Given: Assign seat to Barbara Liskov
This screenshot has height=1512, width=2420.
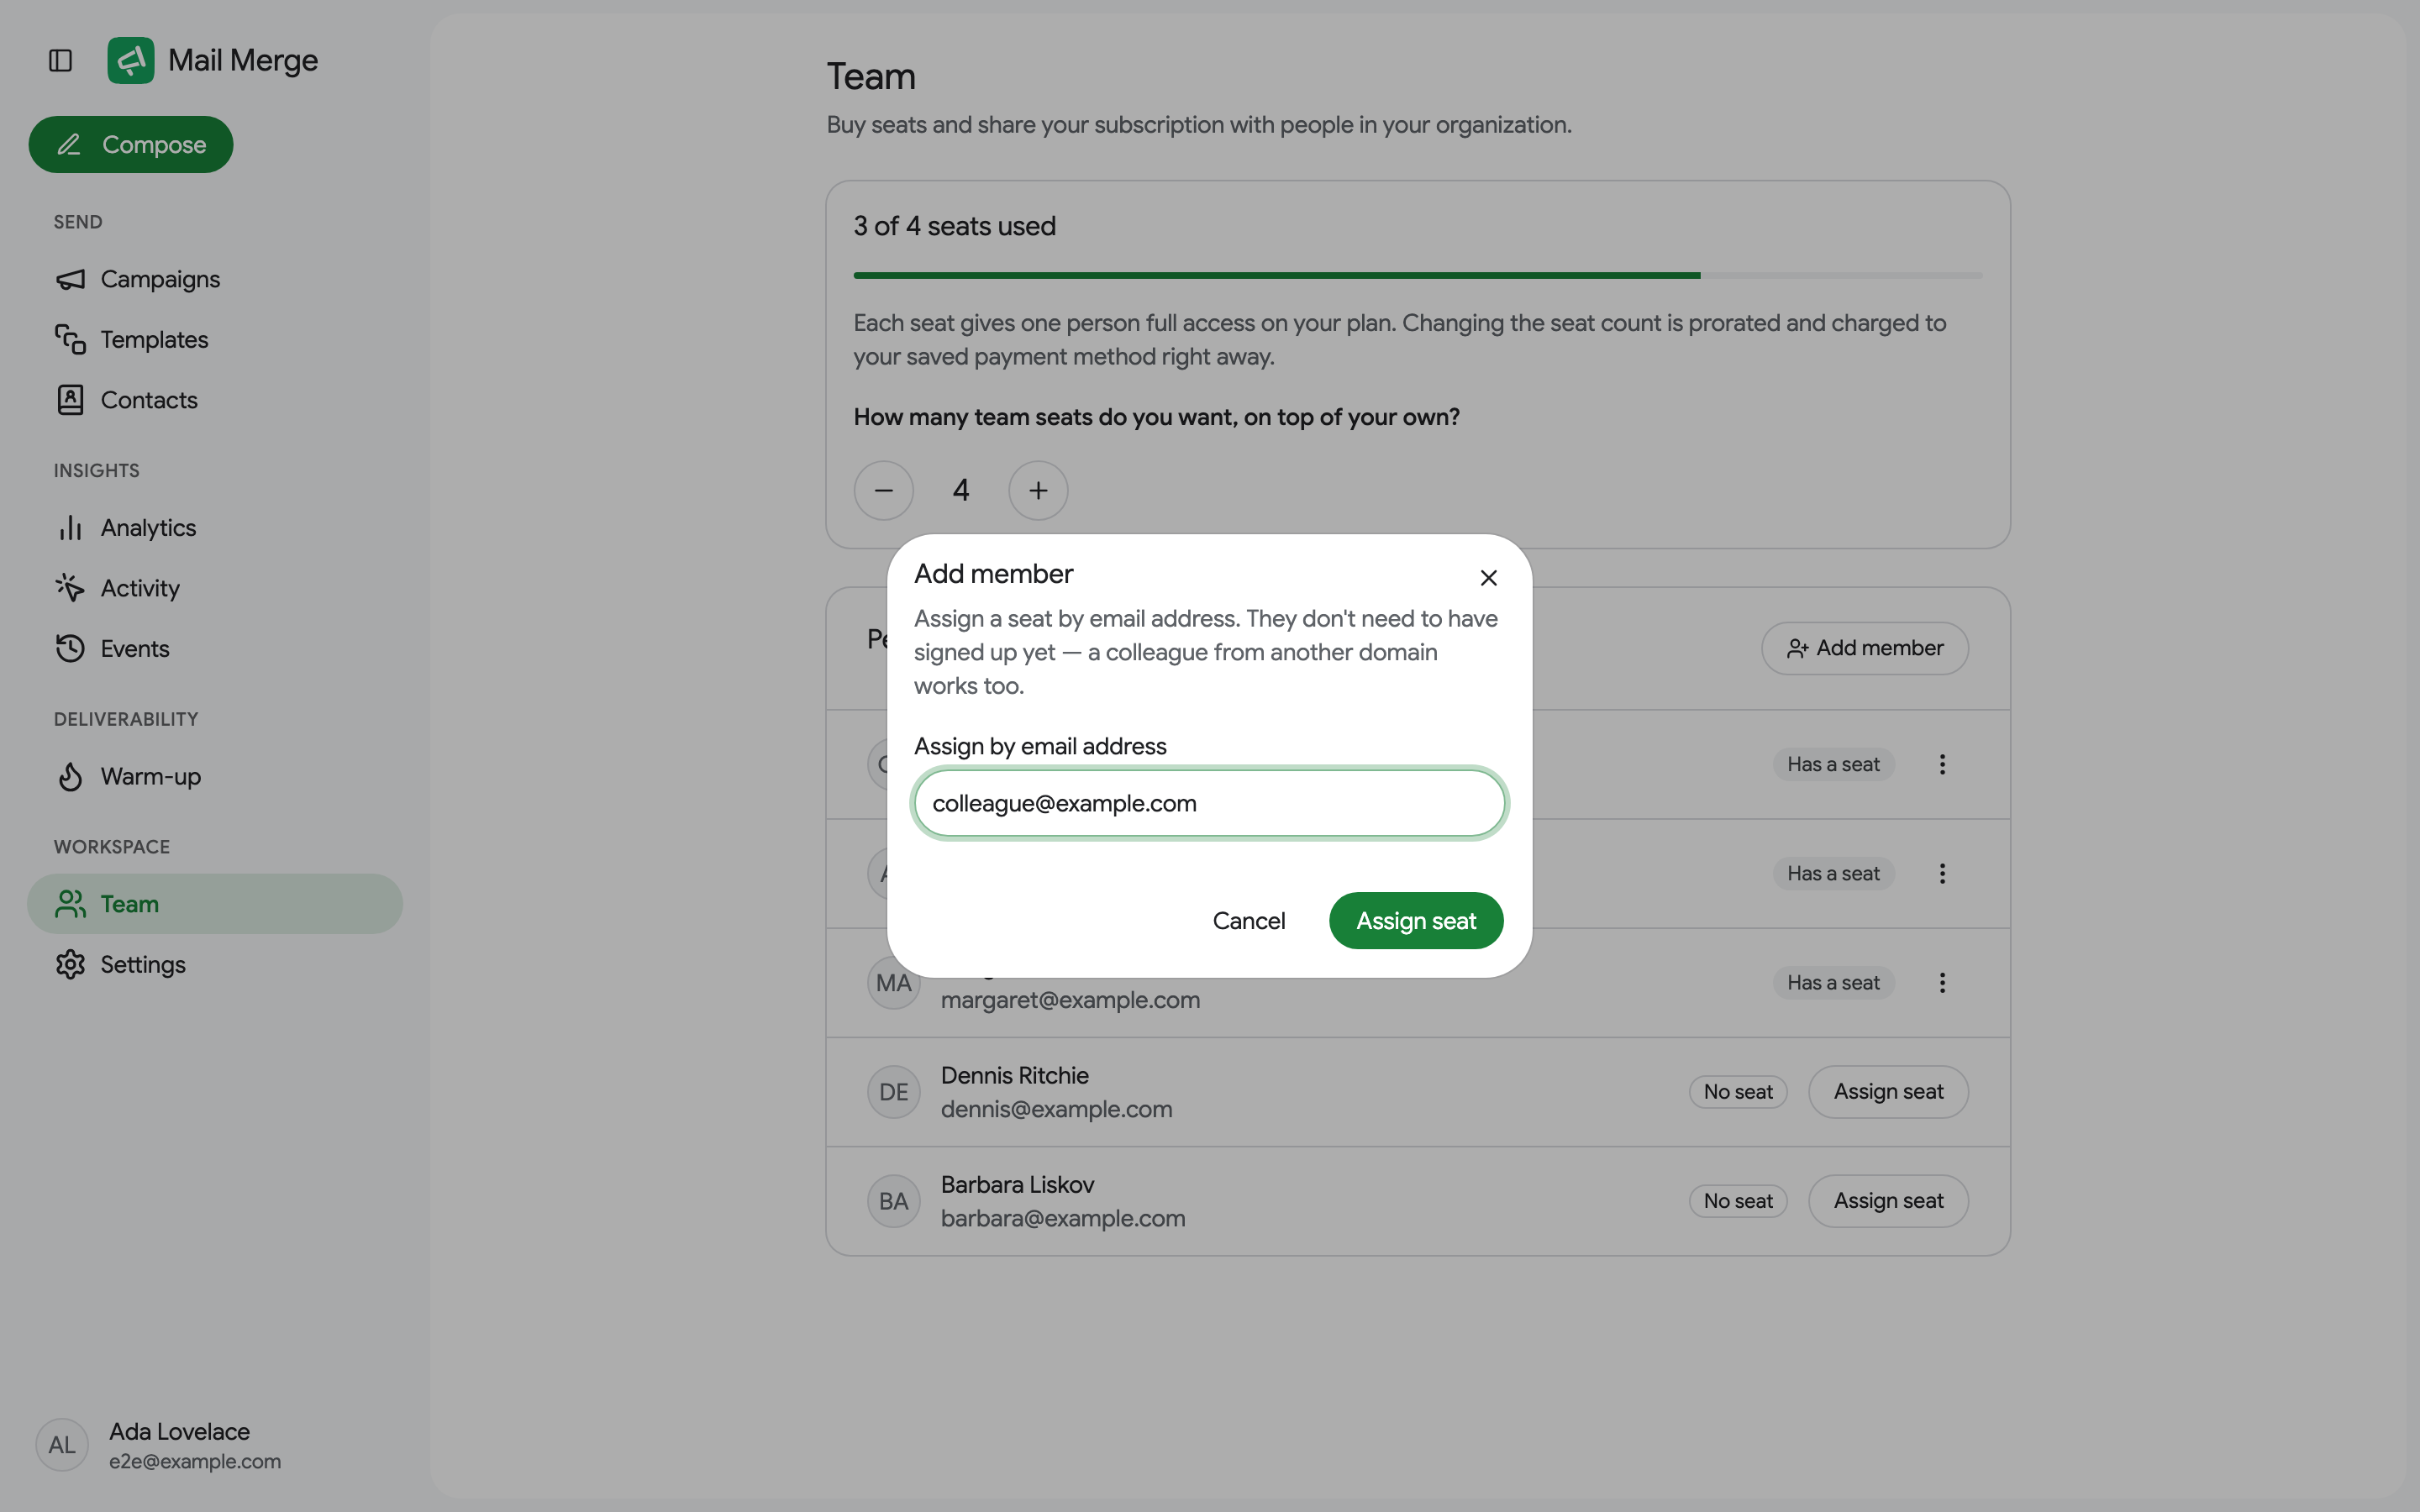Looking at the screenshot, I should (1888, 1201).
